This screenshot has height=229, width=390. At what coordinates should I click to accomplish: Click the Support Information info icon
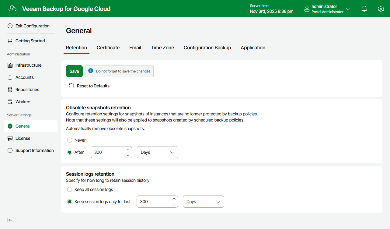[x=10, y=150]
